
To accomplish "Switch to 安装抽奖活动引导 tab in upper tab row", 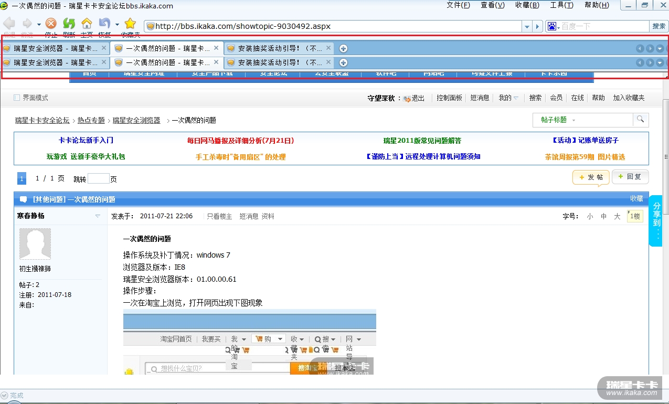I will coord(280,48).
